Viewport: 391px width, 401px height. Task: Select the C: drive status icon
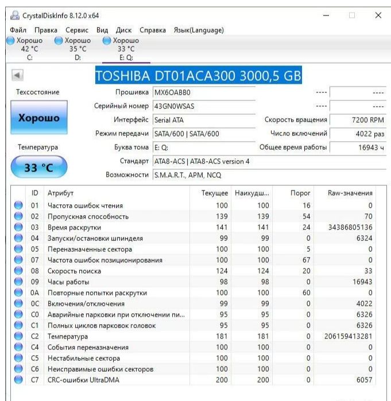pos(10,41)
